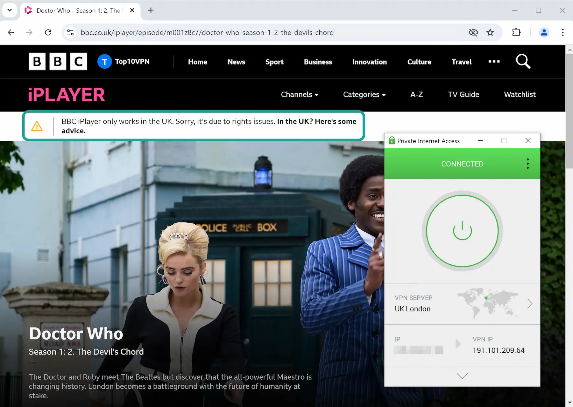Click the blurred IP address field
The width and height of the screenshot is (573, 407).
pyautogui.click(x=418, y=350)
